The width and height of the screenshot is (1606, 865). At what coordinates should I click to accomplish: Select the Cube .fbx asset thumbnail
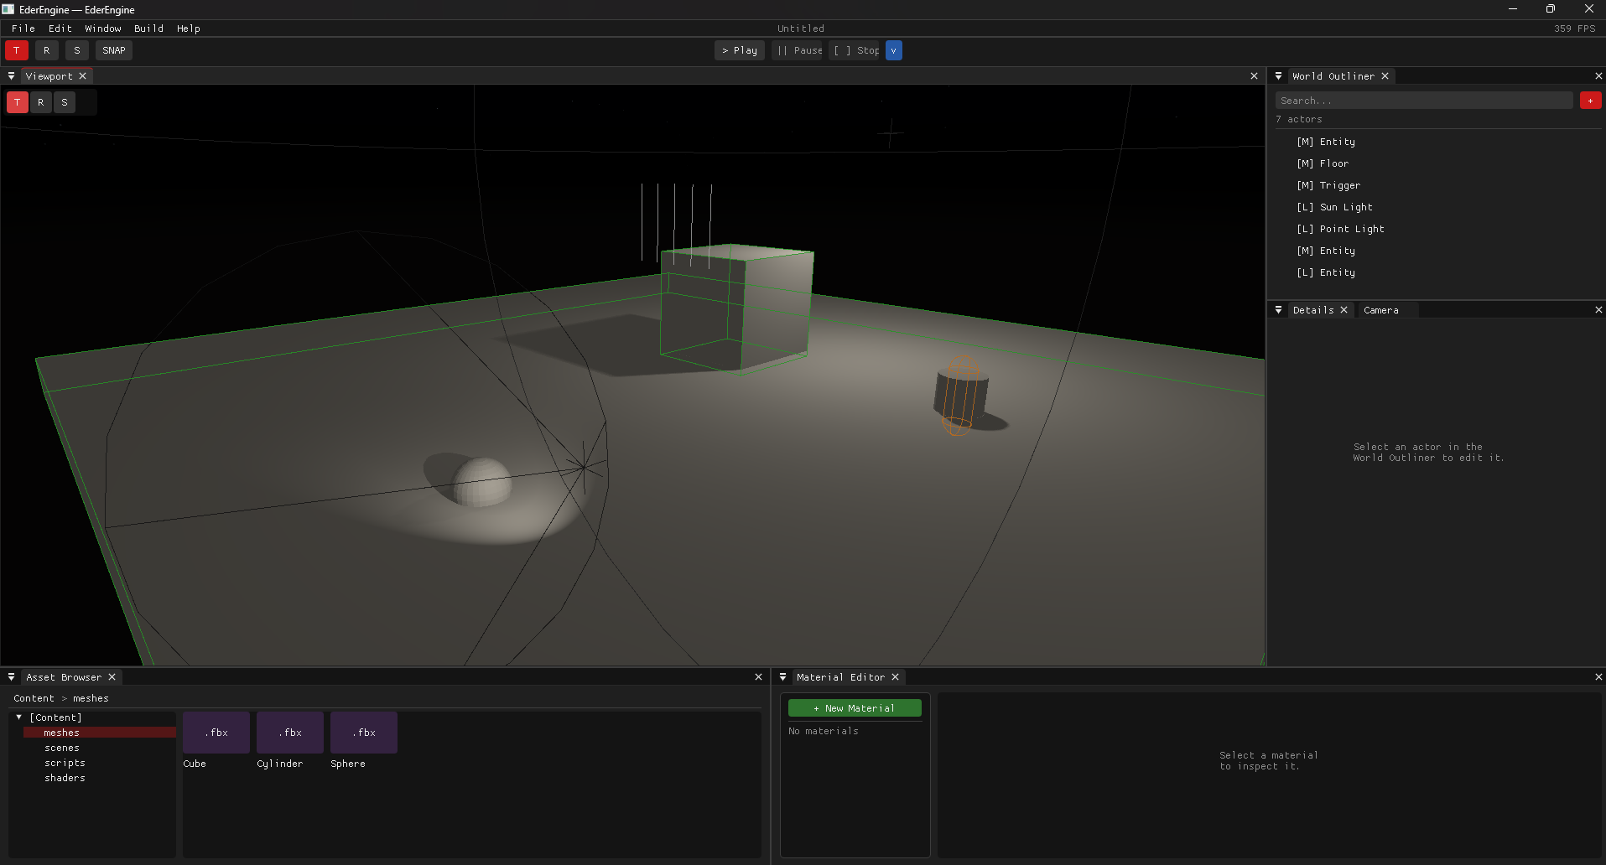(216, 733)
